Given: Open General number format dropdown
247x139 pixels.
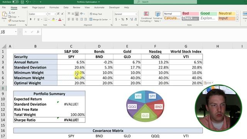Looking at the screenshot, I should coord(136,14).
